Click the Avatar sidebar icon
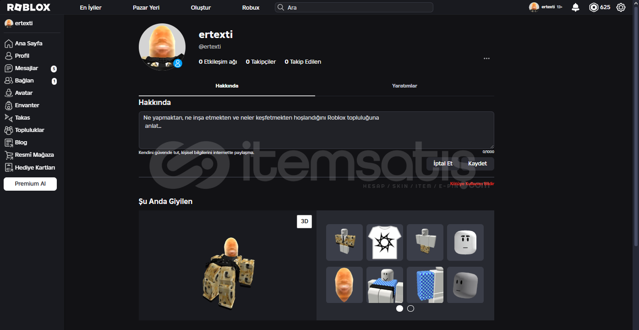The image size is (639, 330). [x=8, y=93]
